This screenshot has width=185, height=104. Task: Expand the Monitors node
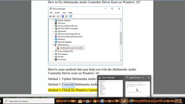coord(53,39)
